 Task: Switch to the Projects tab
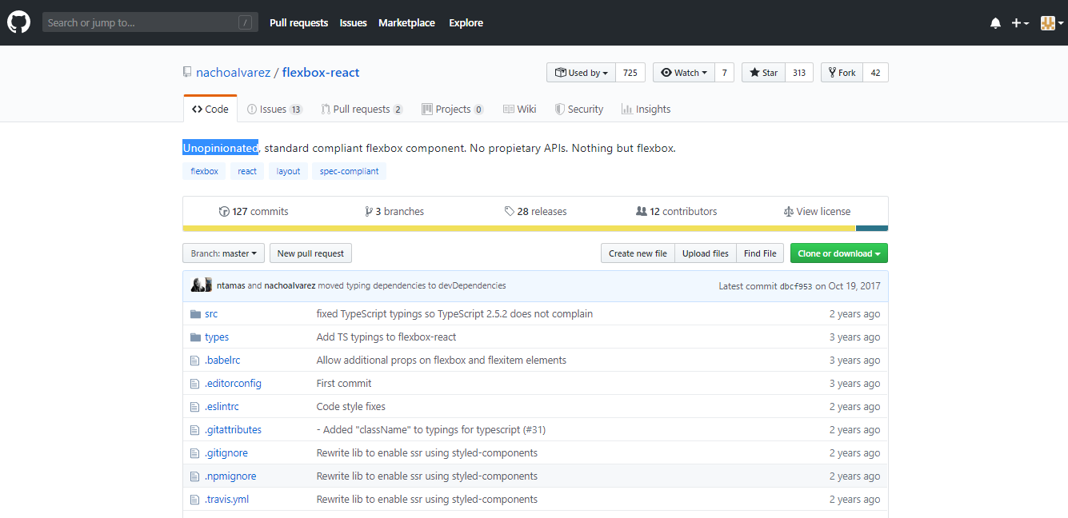click(x=453, y=110)
